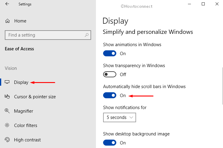This screenshot has height=148, width=223.
Task: Enable Show transparency in Windows
Action: pyautogui.click(x=110, y=74)
